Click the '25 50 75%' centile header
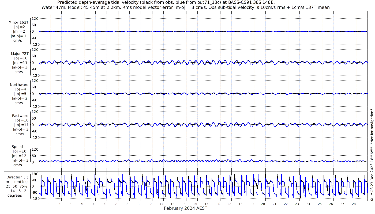The height and width of the screenshot is (214, 375). tap(17, 186)
